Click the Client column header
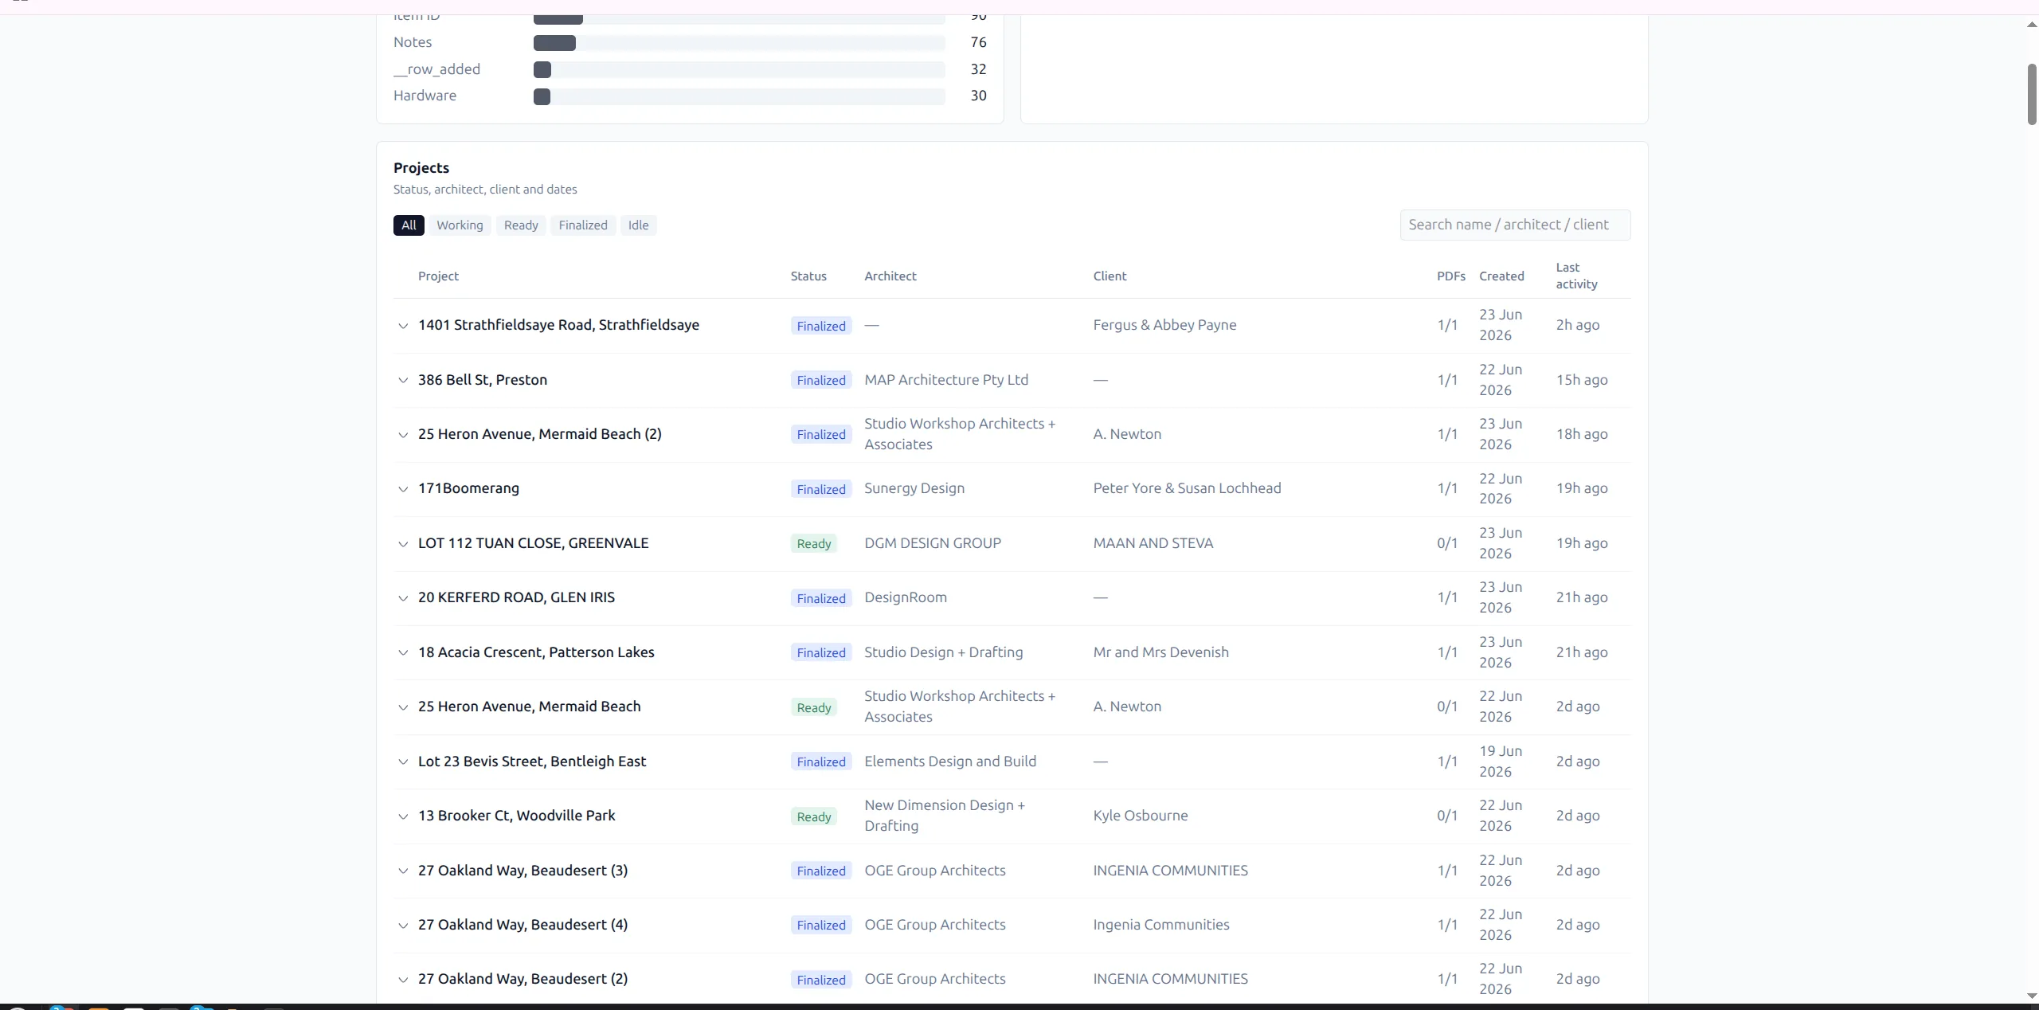The image size is (2039, 1010). click(x=1110, y=276)
